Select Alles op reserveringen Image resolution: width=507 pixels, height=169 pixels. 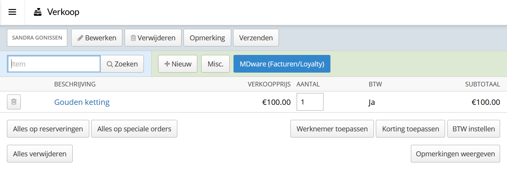point(48,129)
